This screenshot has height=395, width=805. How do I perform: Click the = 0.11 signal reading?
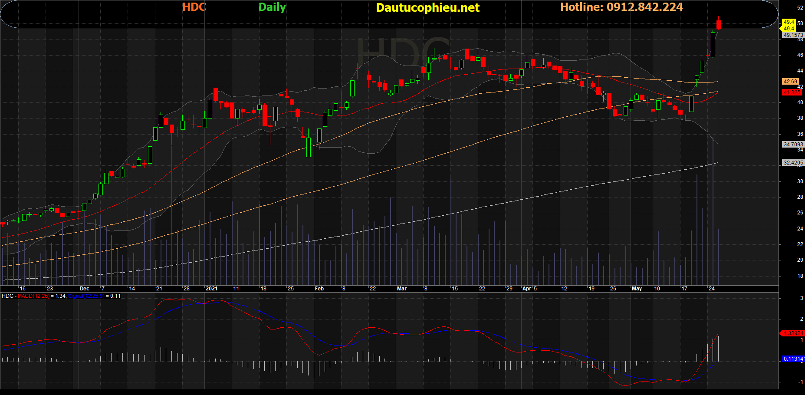pyautogui.click(x=113, y=296)
